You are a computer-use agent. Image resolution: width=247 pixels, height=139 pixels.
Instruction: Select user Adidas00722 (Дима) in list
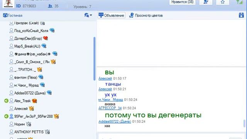tap(30, 93)
